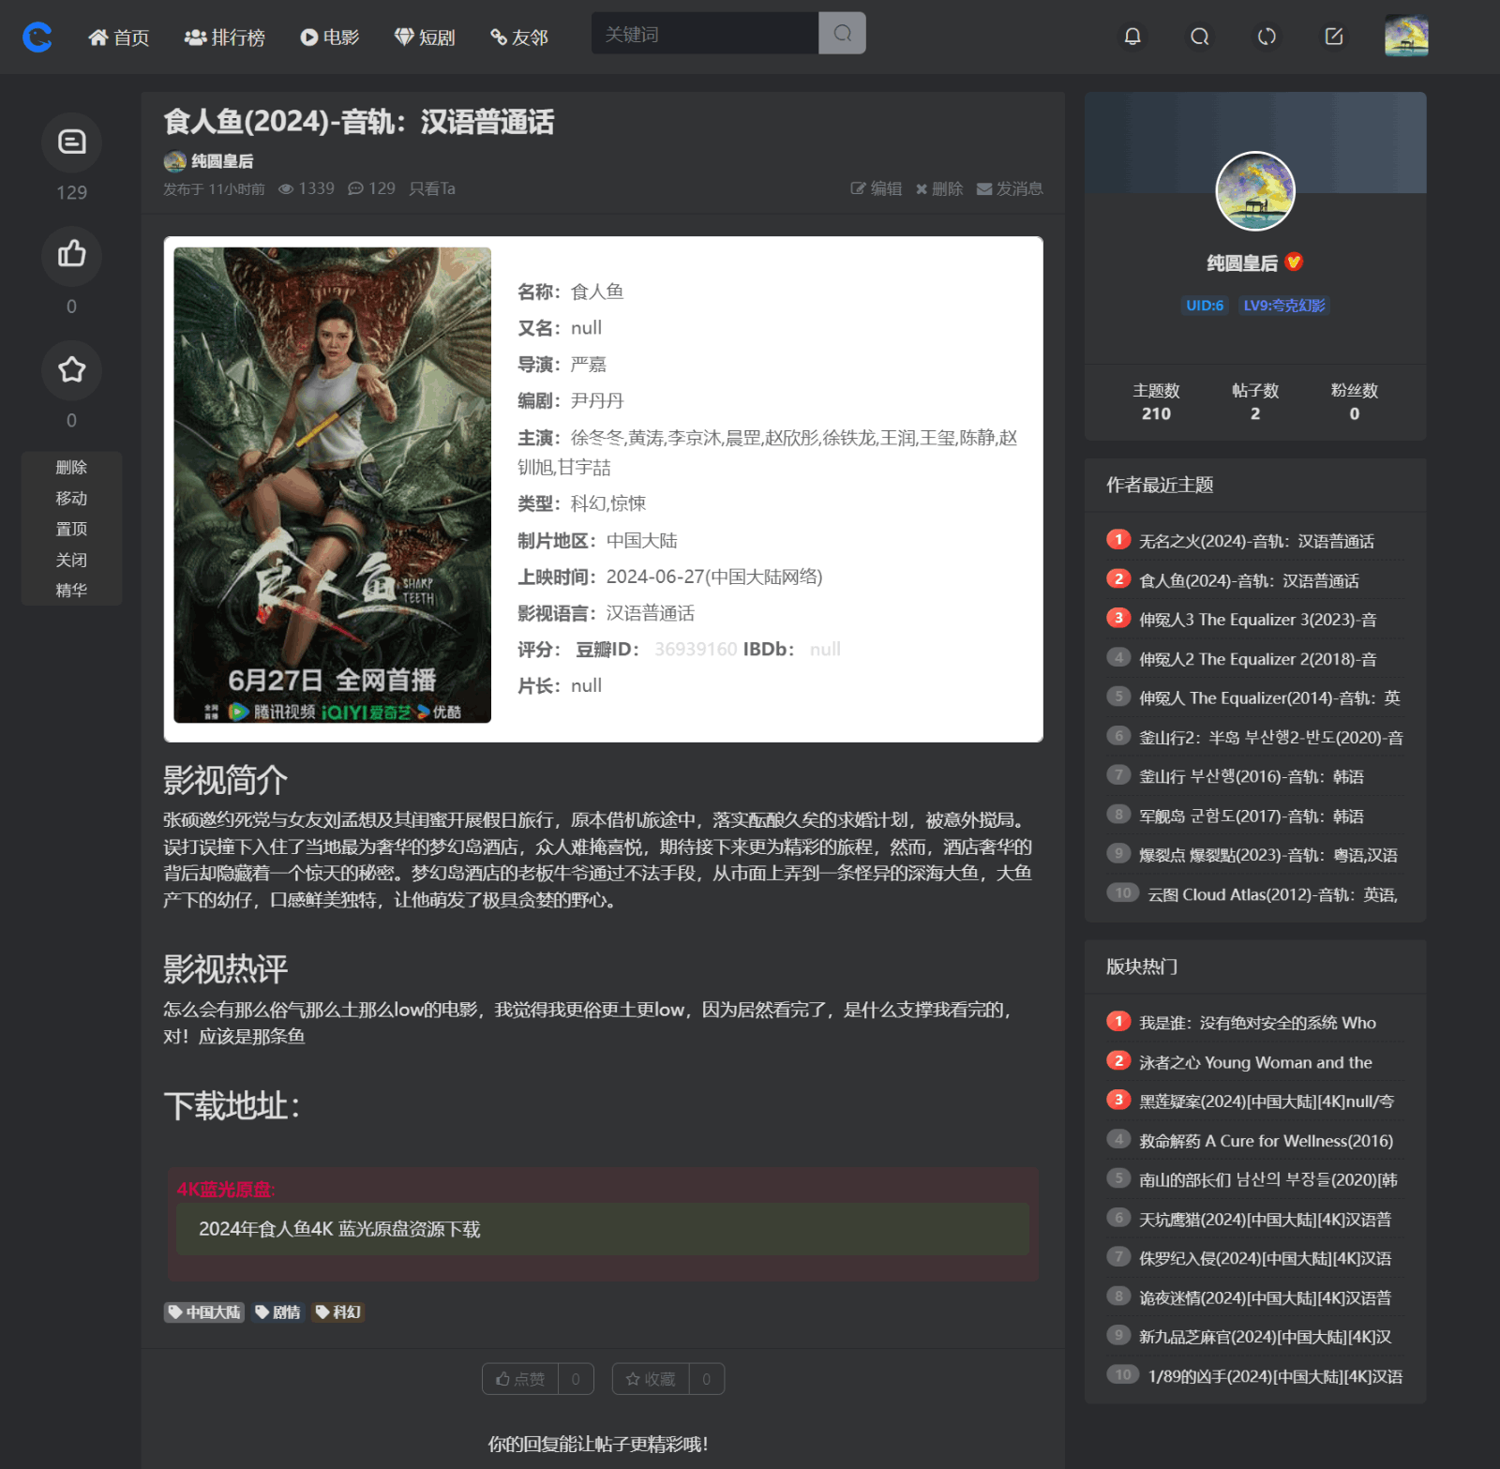This screenshot has height=1469, width=1500.
Task: Go to the 电影 movies section
Action: tap(330, 37)
